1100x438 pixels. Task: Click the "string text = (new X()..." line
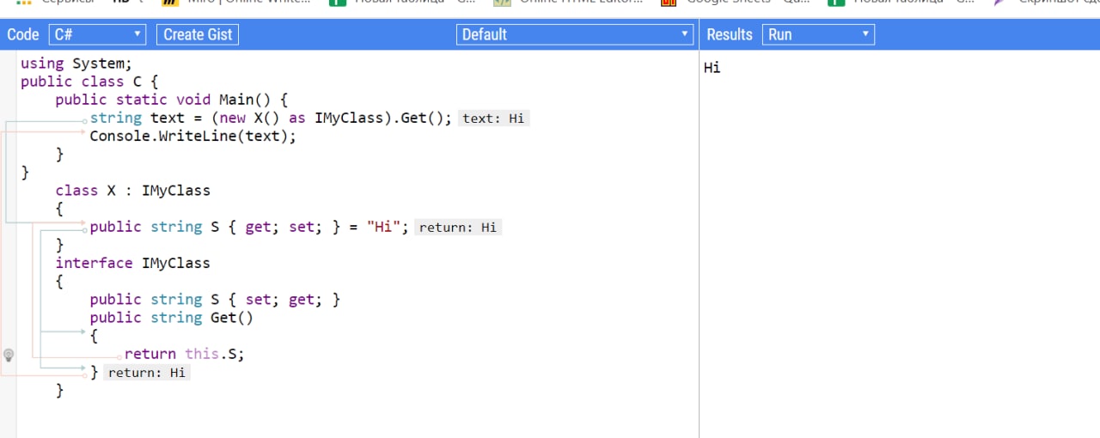[x=271, y=118]
